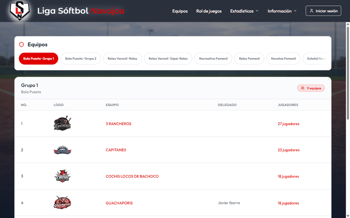The image size is (350, 218).
Task: Click the DELEGADO column header
Action: [227, 105]
